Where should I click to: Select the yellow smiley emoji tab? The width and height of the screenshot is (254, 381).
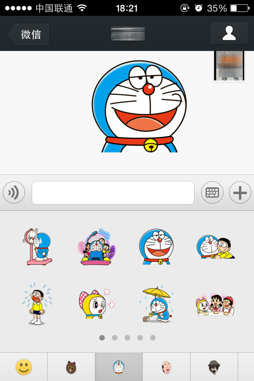tap(23, 367)
